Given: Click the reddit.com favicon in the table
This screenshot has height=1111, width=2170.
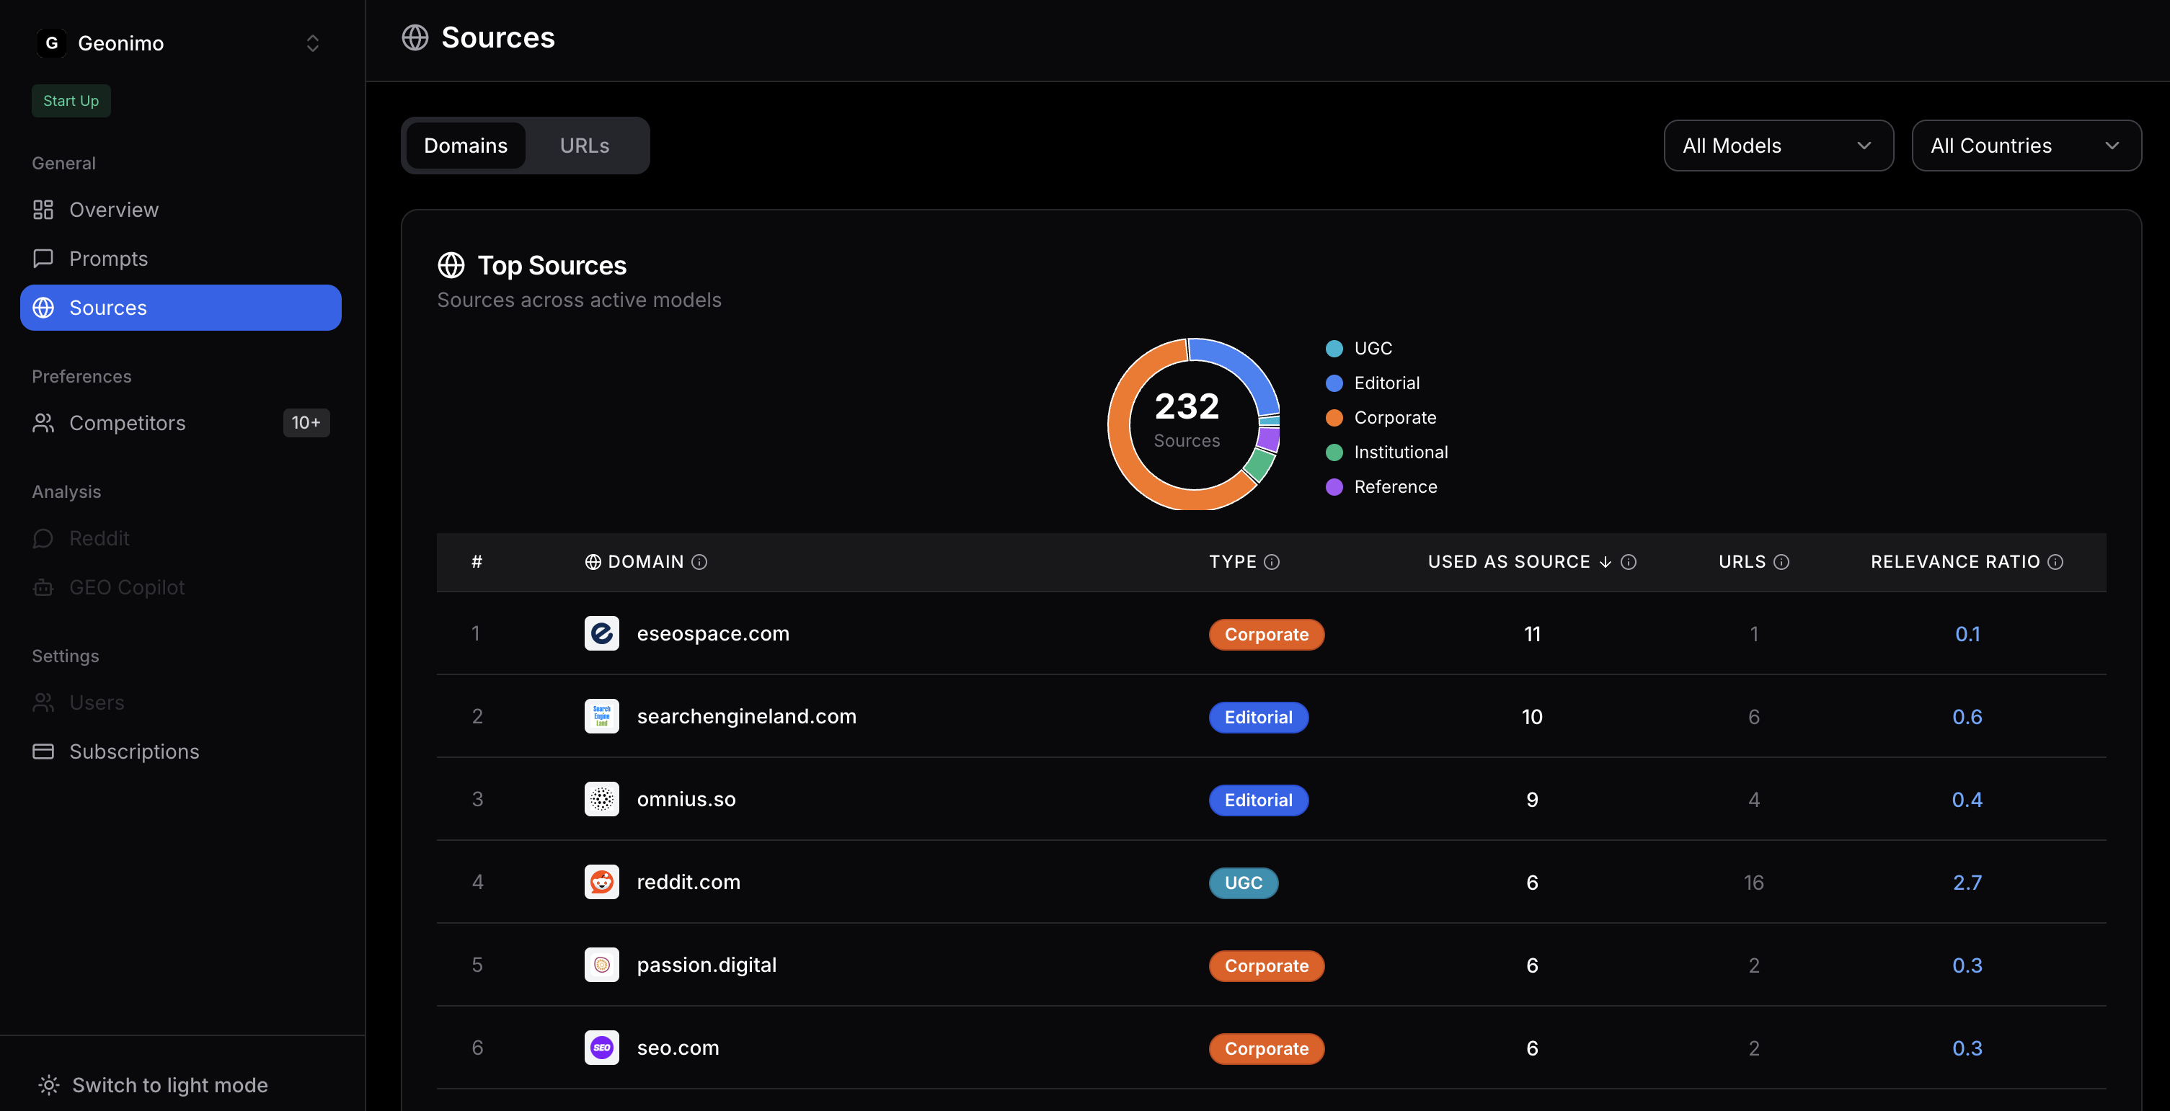Looking at the screenshot, I should coord(601,882).
